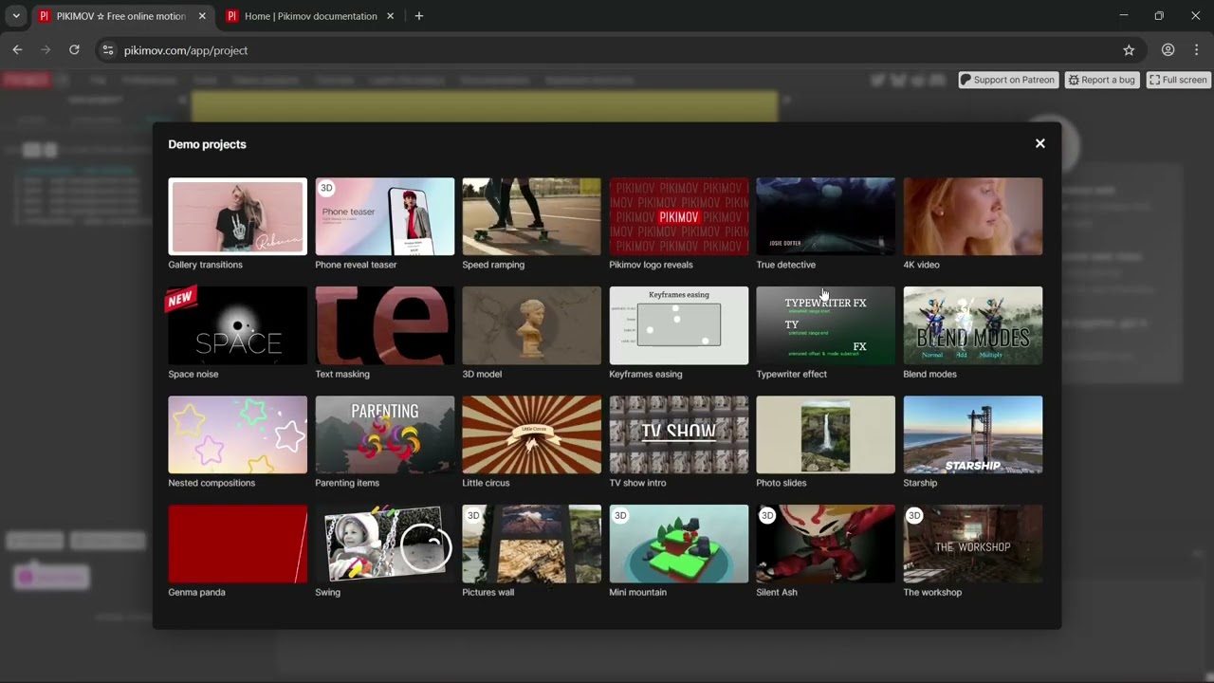Select the Mini mountain 3D demo
Screen dimensions: 1214x683
tap(678, 544)
